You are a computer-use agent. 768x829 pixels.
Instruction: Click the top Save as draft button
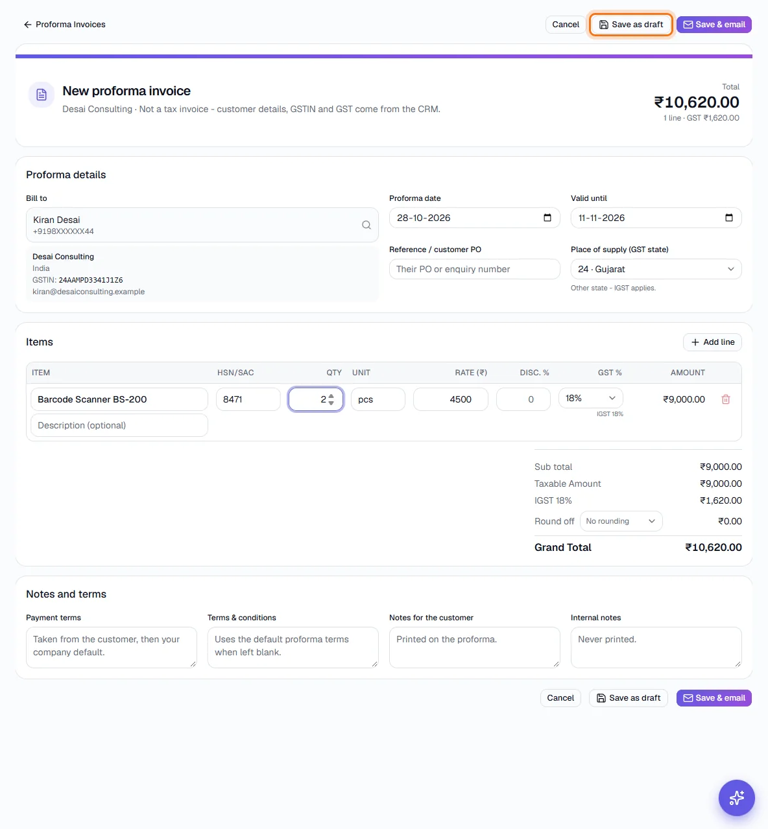[x=631, y=25]
